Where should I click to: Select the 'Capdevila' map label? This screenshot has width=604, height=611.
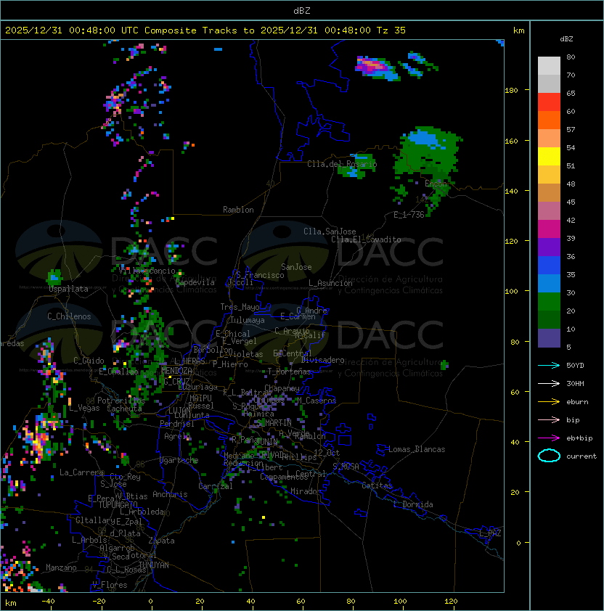195,282
